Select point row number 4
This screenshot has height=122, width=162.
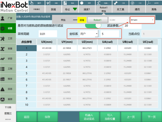click(27, 67)
